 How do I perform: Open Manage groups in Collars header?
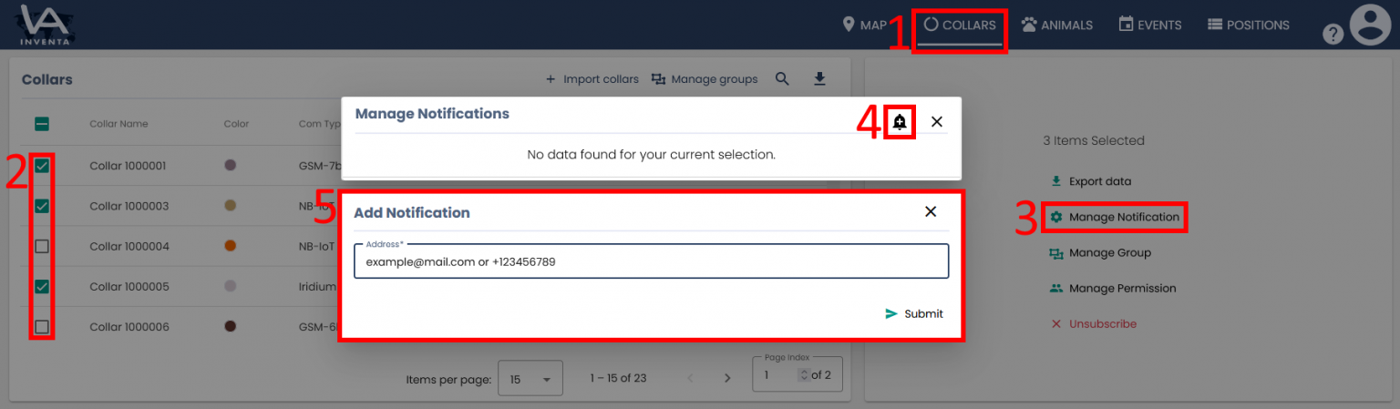[705, 79]
